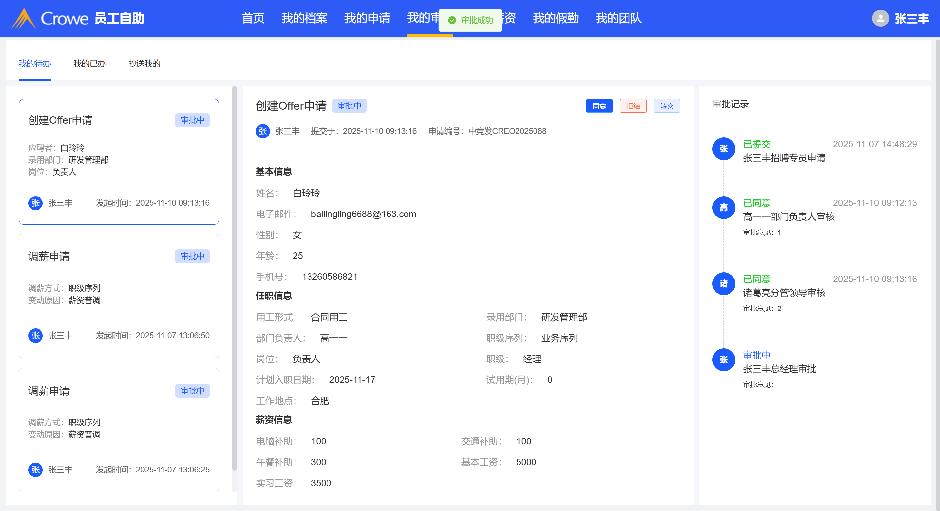The image size is (940, 511).
Task: Click applicant avatar beside 提交于 timestamp
Action: (x=263, y=131)
